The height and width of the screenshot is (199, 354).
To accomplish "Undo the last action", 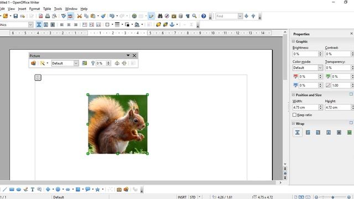I will 112,16.
